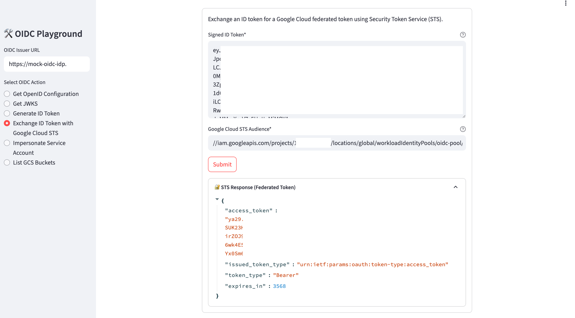The width and height of the screenshot is (575, 318).
Task: Click the Submit button
Action: coord(222,164)
